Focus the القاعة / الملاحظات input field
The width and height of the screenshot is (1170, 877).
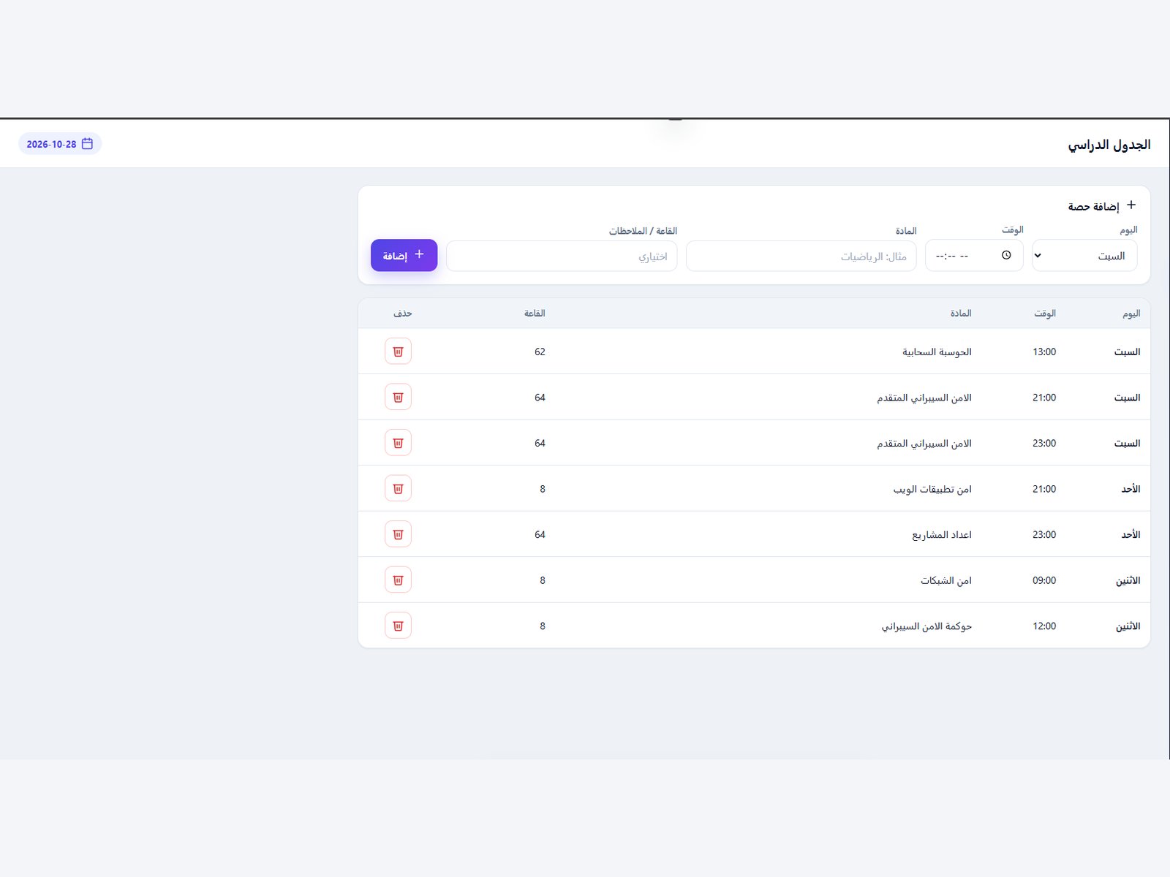562,257
